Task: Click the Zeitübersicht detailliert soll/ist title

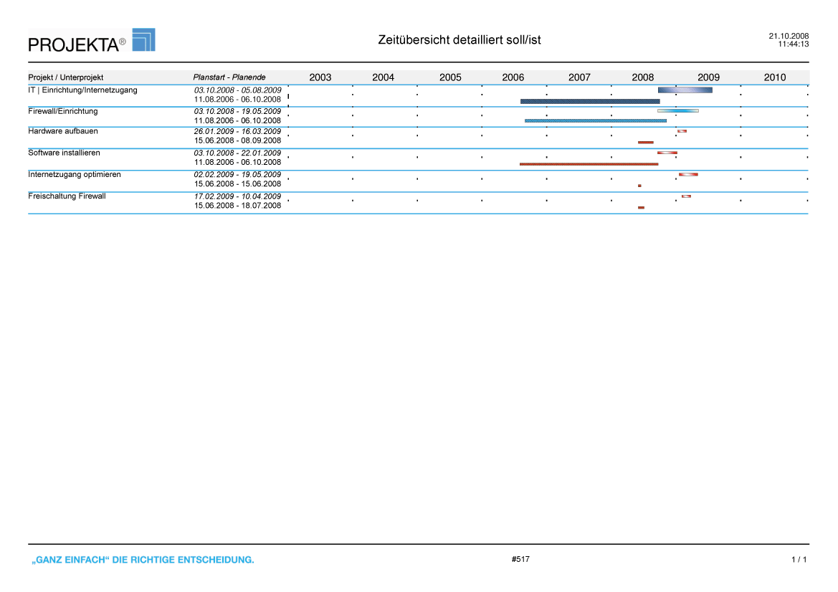Action: click(x=459, y=40)
